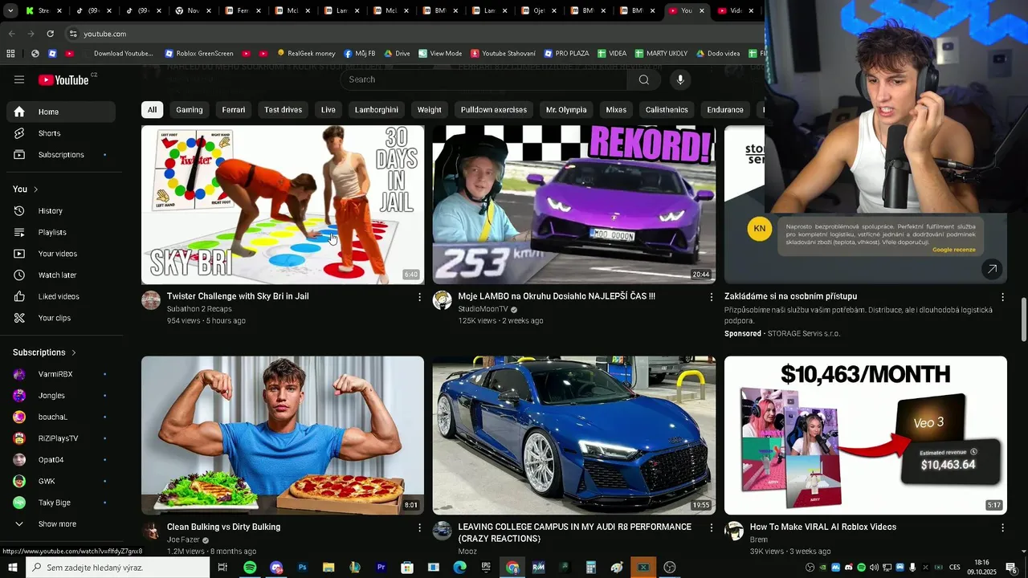Viewport: 1028px width, 578px height.
Task: Close the active YouTube browser tab
Action: (702, 10)
